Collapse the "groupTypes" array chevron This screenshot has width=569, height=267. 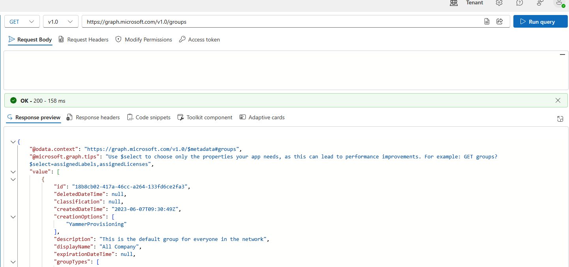(x=13, y=262)
